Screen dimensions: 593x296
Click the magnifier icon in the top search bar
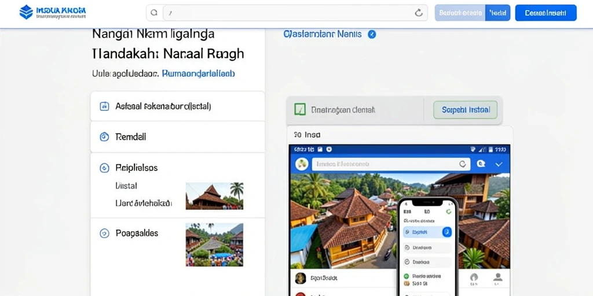[x=154, y=13]
